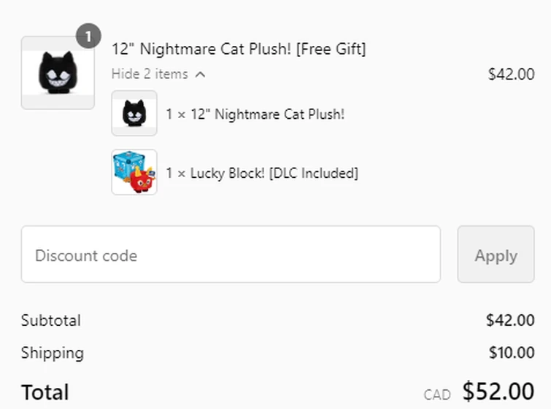Image resolution: width=551 pixels, height=409 pixels.
Task: Click the small Nightmare Cat Plush item image
Action: [x=134, y=114]
